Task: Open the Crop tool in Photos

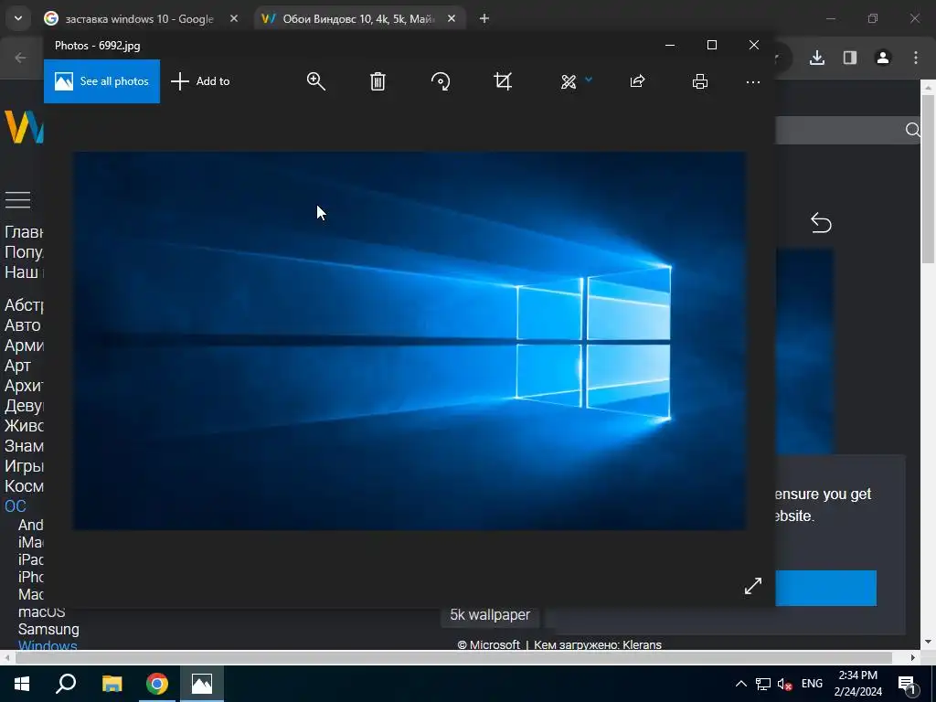Action: tap(504, 81)
